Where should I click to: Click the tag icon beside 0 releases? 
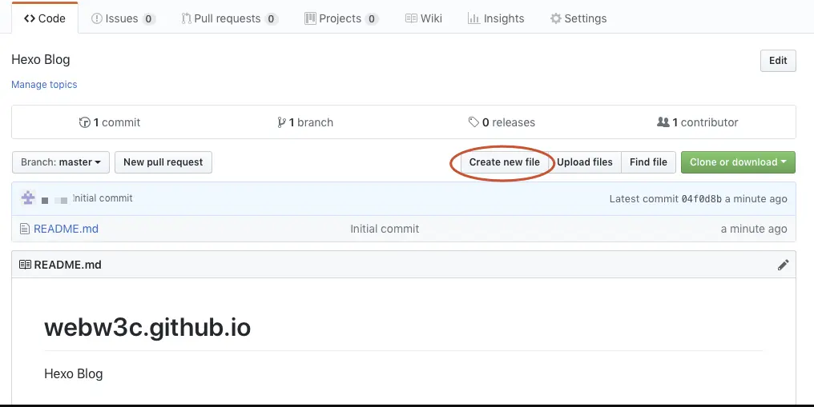[473, 122]
